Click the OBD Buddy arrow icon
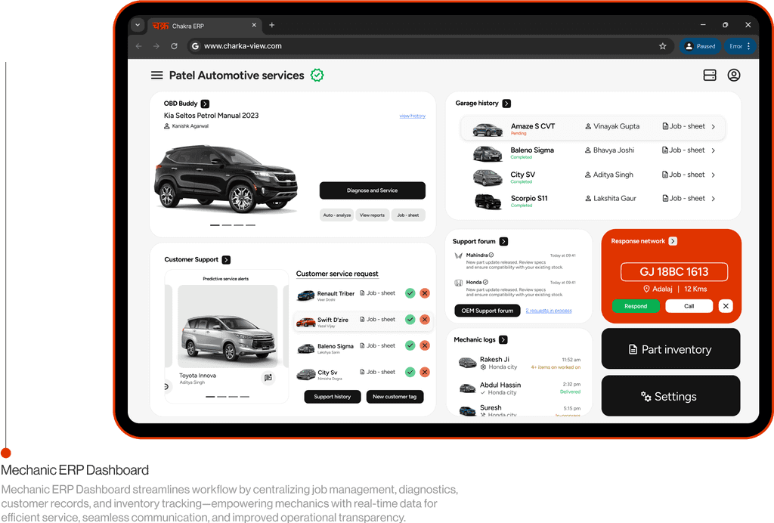The width and height of the screenshot is (774, 523). (x=205, y=104)
